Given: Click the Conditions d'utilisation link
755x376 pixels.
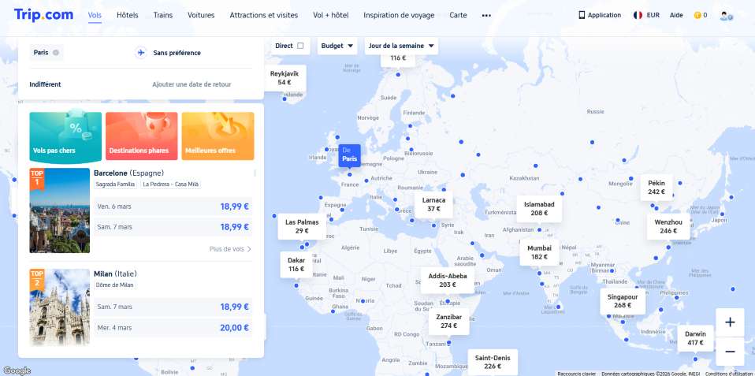Looking at the screenshot, I should click(729, 374).
